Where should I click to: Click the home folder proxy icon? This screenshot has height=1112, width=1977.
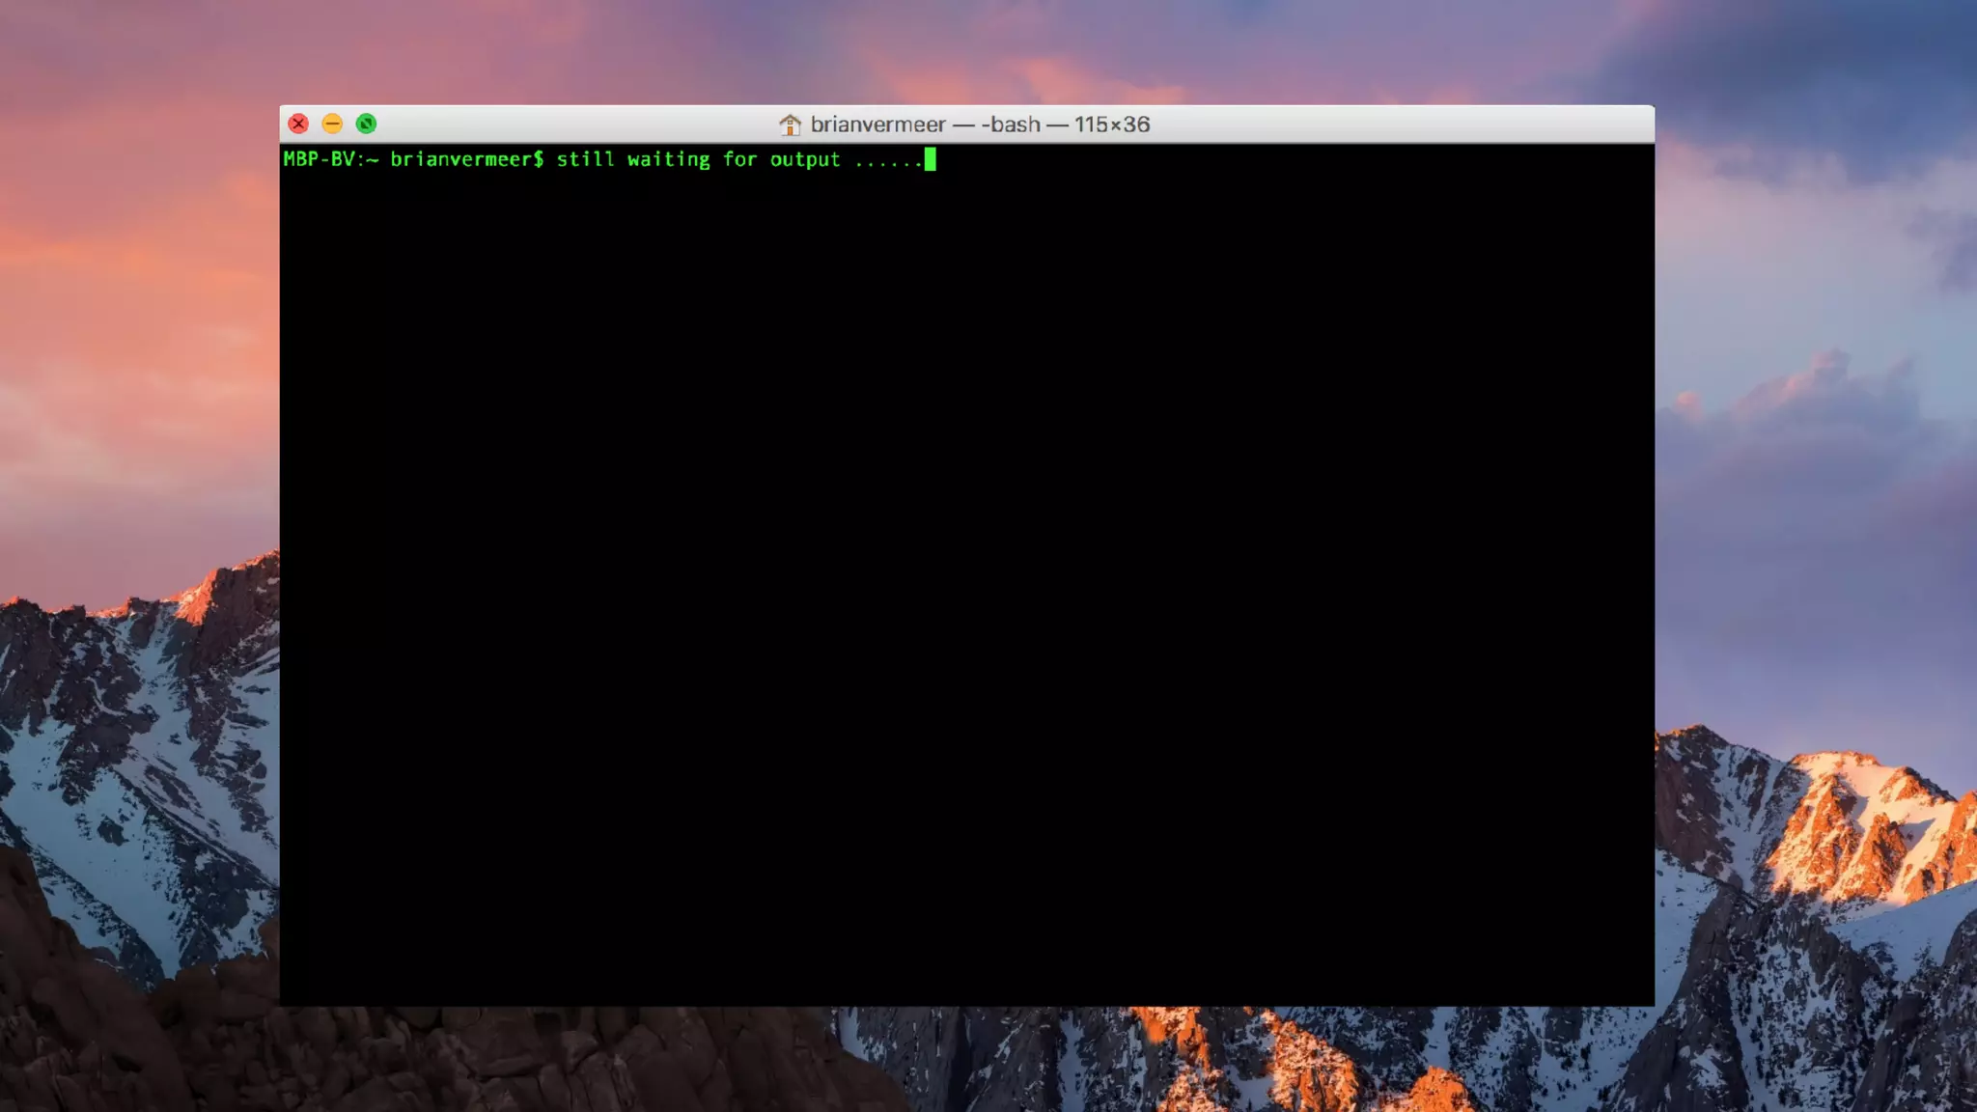[x=790, y=125]
